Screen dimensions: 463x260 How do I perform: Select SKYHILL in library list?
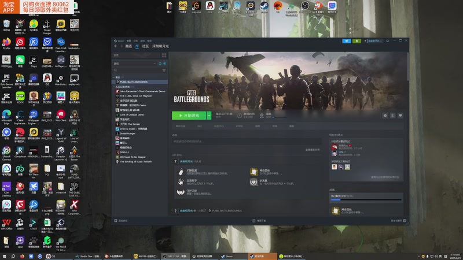(140, 152)
